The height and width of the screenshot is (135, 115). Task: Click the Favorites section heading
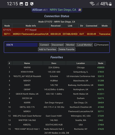tap(57, 57)
